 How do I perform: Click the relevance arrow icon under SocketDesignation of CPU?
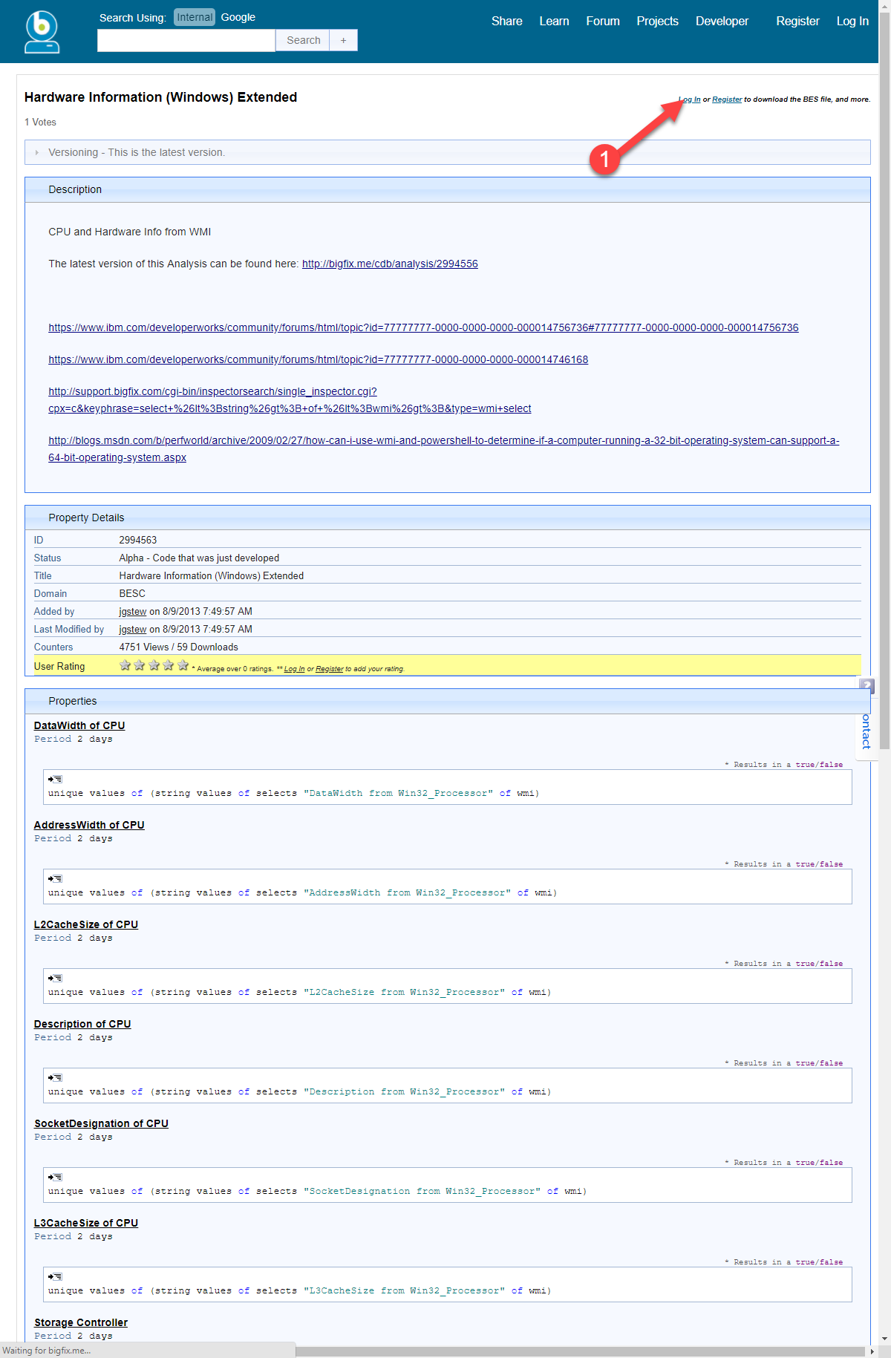coord(55,1177)
